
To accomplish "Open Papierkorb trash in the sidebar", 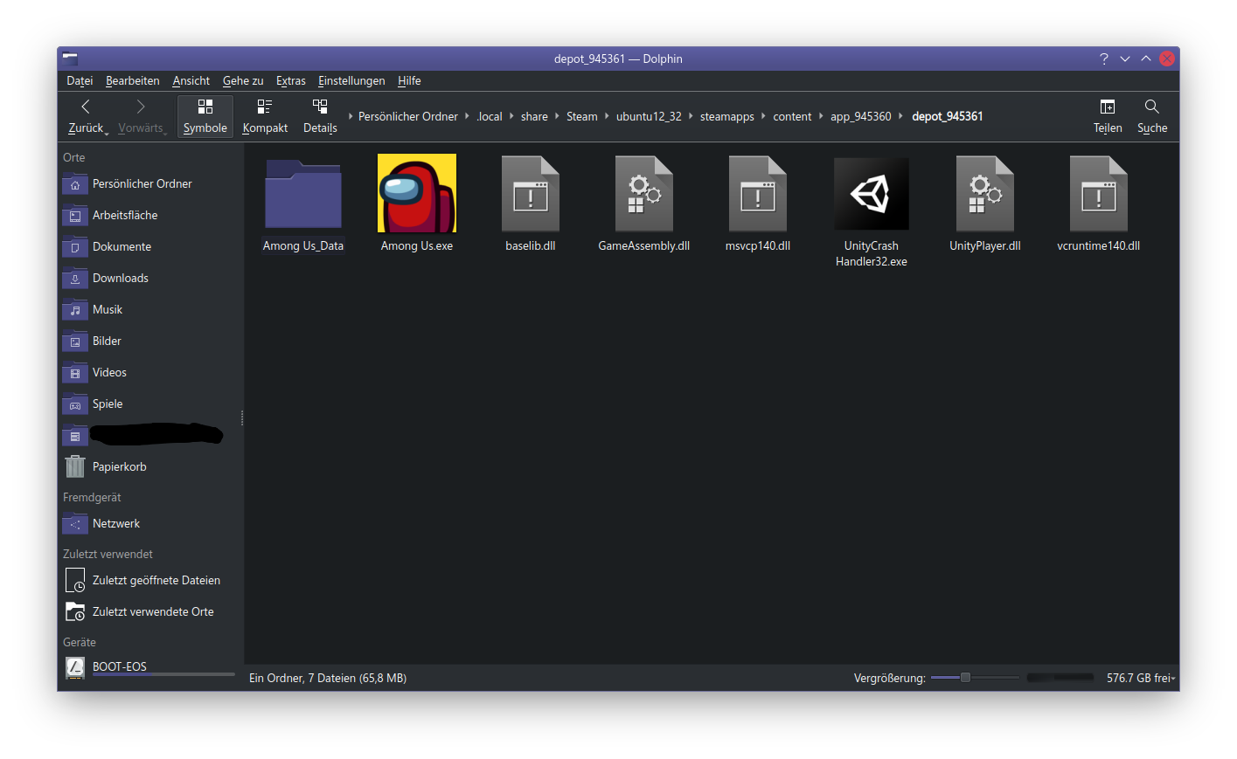I will coord(150,467).
